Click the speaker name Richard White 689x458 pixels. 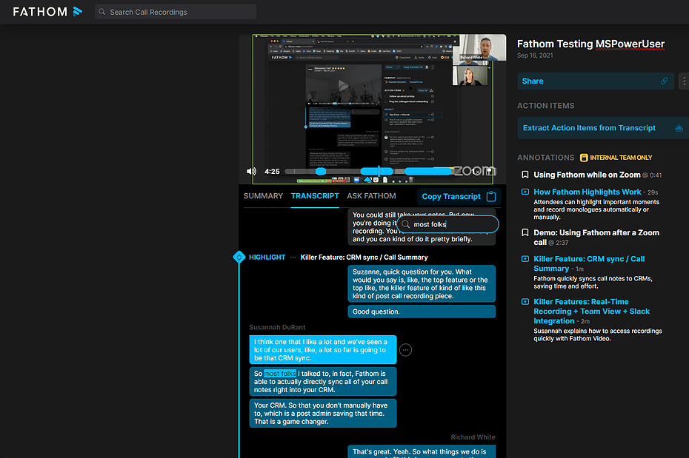(x=473, y=437)
